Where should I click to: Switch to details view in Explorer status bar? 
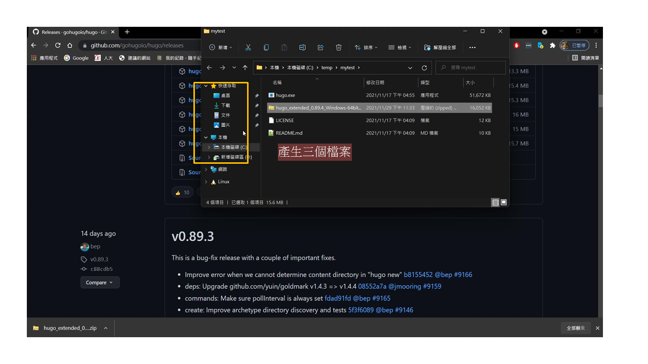pyautogui.click(x=495, y=202)
